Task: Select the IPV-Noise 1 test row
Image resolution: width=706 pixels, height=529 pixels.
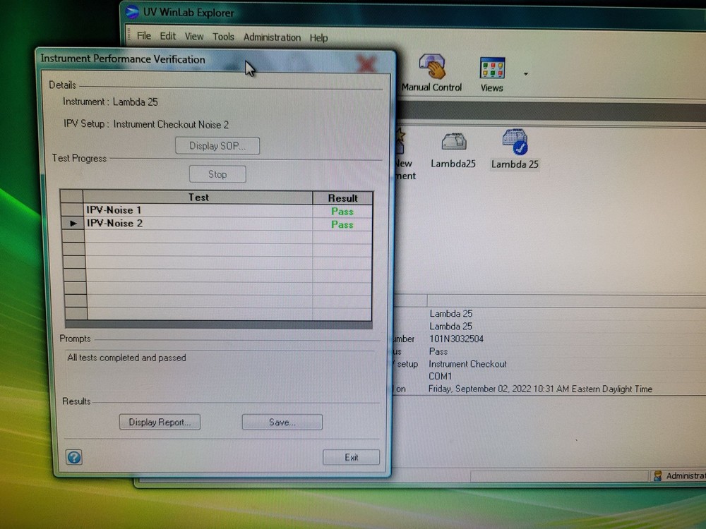Action: click(x=217, y=210)
